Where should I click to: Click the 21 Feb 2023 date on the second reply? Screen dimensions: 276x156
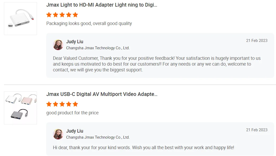257,130
